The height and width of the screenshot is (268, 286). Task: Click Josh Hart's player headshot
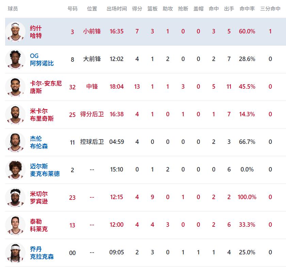[x=15, y=32]
